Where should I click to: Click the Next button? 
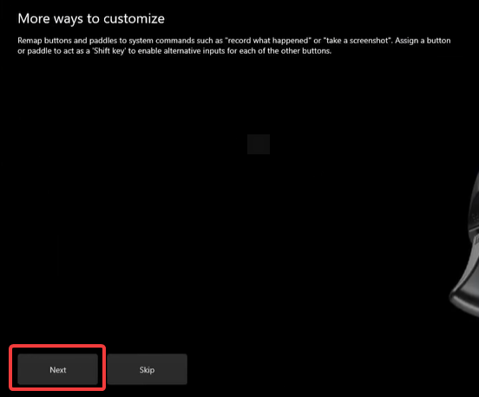point(58,369)
